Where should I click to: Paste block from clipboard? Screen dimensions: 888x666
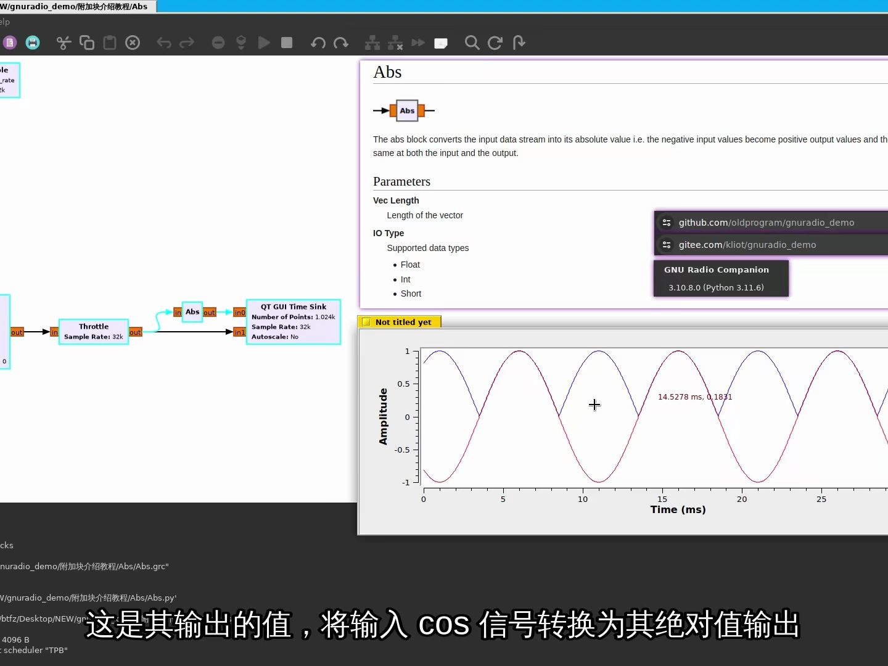tap(109, 43)
